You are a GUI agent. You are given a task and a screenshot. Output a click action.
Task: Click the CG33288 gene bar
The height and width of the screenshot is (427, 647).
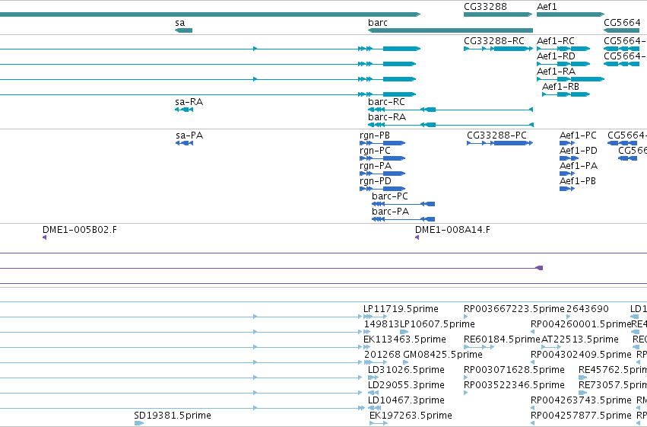pyautogui.click(x=498, y=14)
